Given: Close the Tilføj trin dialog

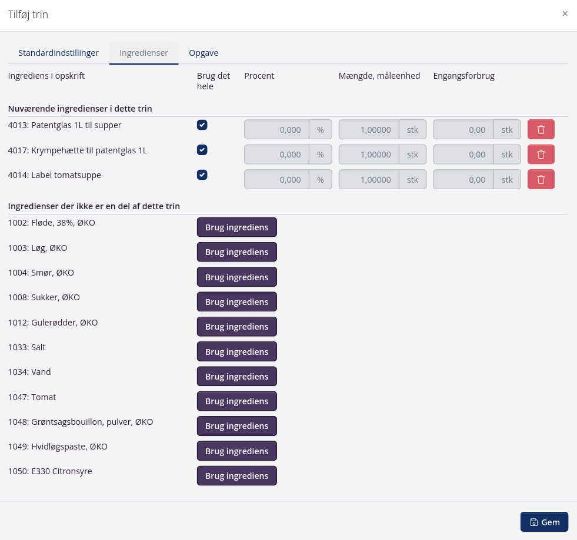Looking at the screenshot, I should (x=565, y=14).
